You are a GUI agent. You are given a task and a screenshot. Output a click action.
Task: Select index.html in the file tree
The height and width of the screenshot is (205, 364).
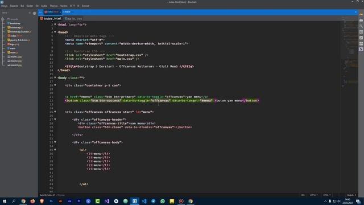tap(14, 36)
